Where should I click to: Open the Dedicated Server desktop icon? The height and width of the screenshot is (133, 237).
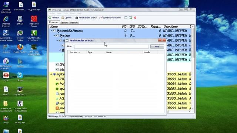click(x=34, y=21)
